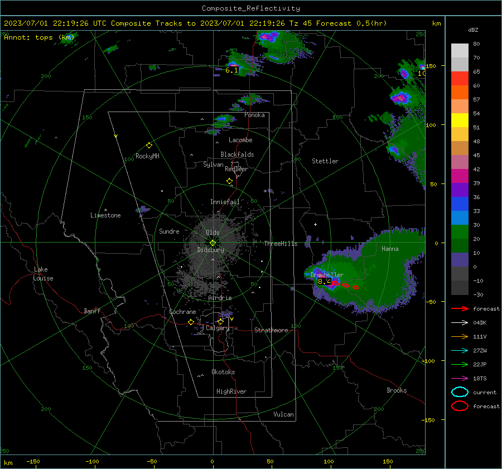Viewport: 502px width, 469px height.
Task: Click the Lacombe city label
Action: pyautogui.click(x=240, y=140)
